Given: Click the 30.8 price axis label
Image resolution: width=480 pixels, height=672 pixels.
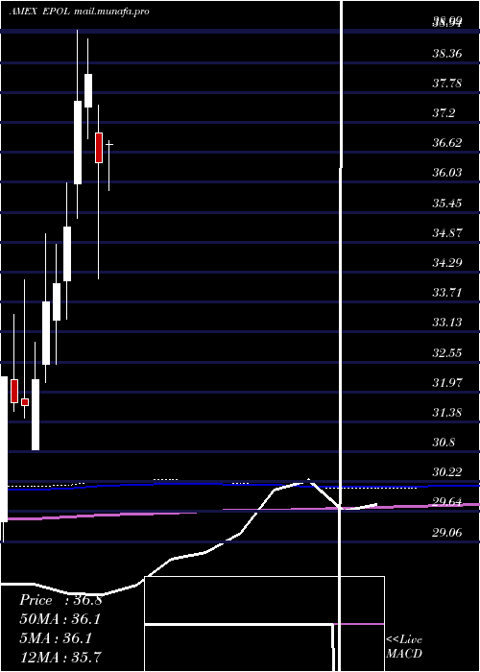Looking at the screenshot, I should (444, 442).
